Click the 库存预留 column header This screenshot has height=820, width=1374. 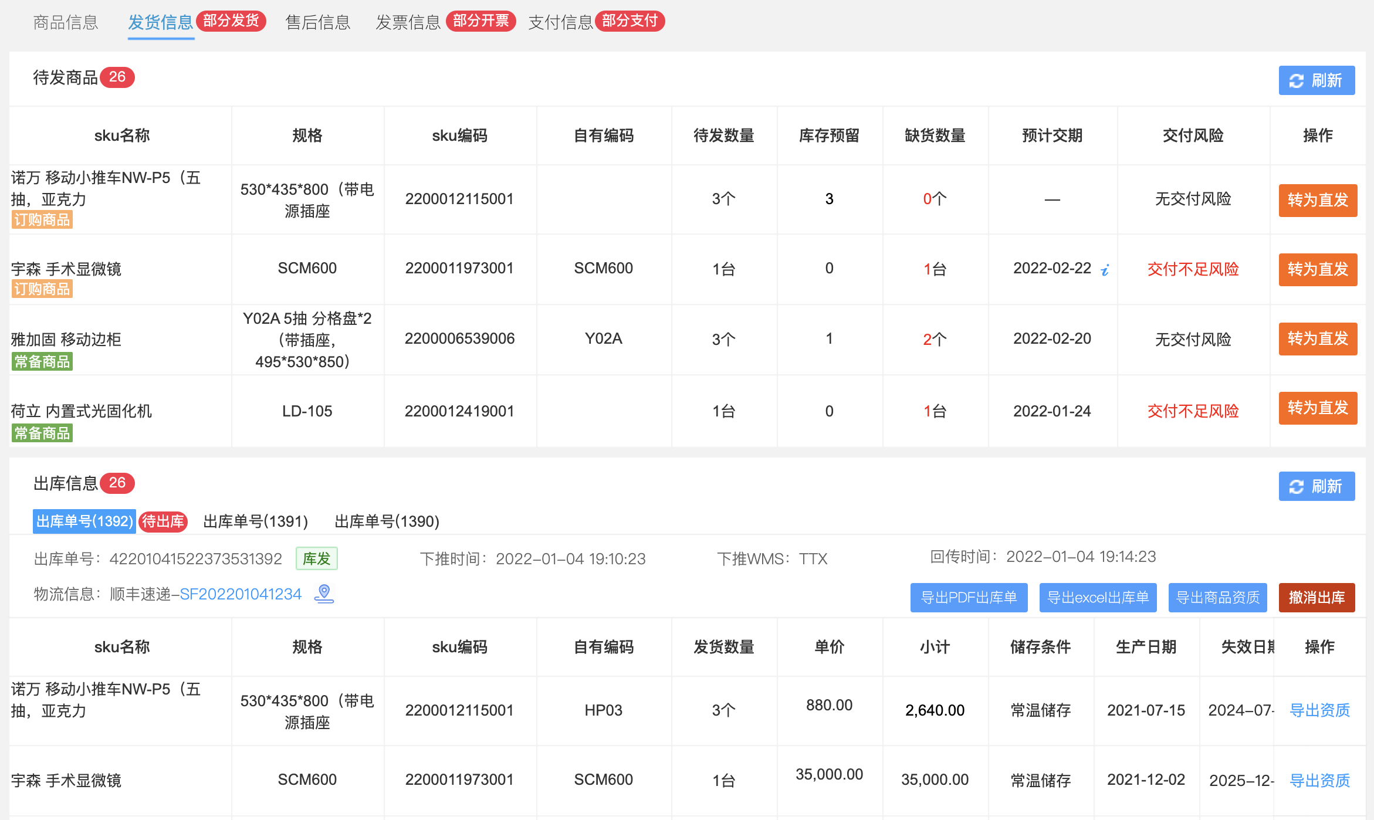[830, 135]
